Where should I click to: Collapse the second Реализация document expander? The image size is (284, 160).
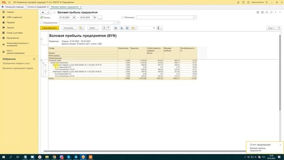[x=45, y=72]
